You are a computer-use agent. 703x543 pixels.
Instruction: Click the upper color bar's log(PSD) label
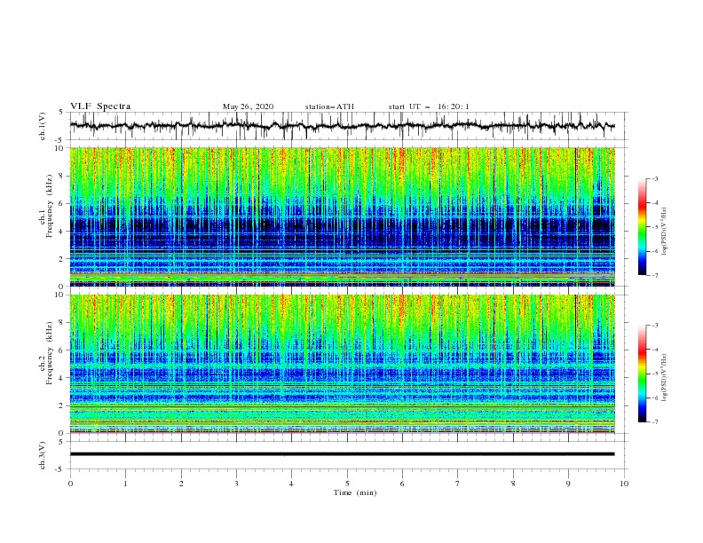(x=664, y=232)
